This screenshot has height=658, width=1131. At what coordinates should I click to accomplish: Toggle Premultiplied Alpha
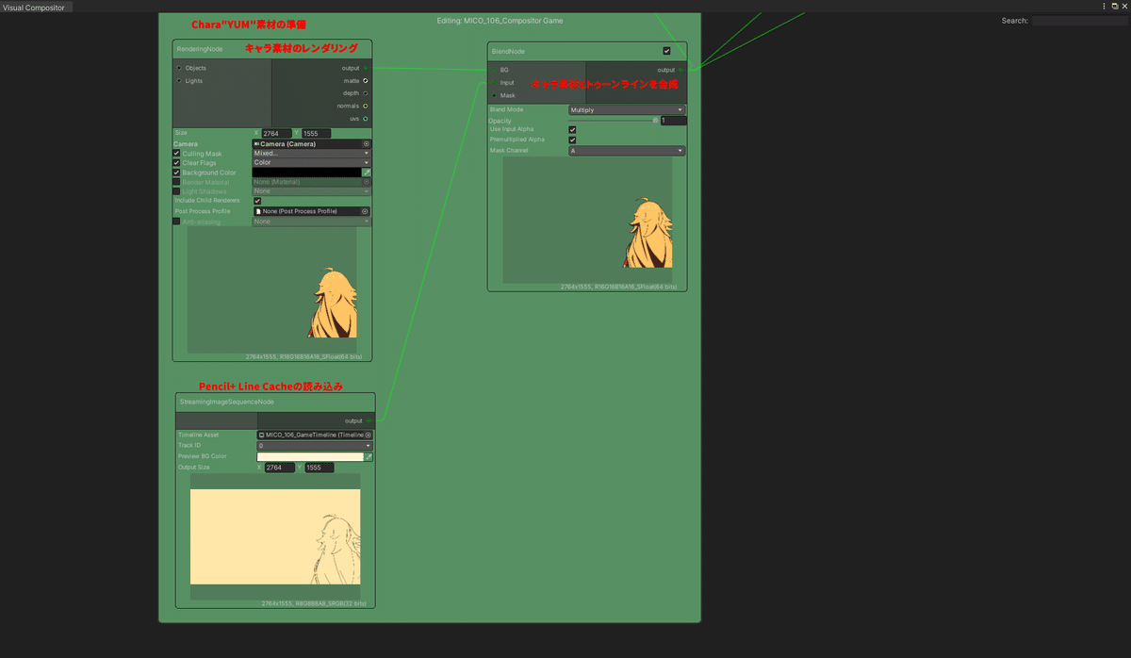pyautogui.click(x=572, y=140)
